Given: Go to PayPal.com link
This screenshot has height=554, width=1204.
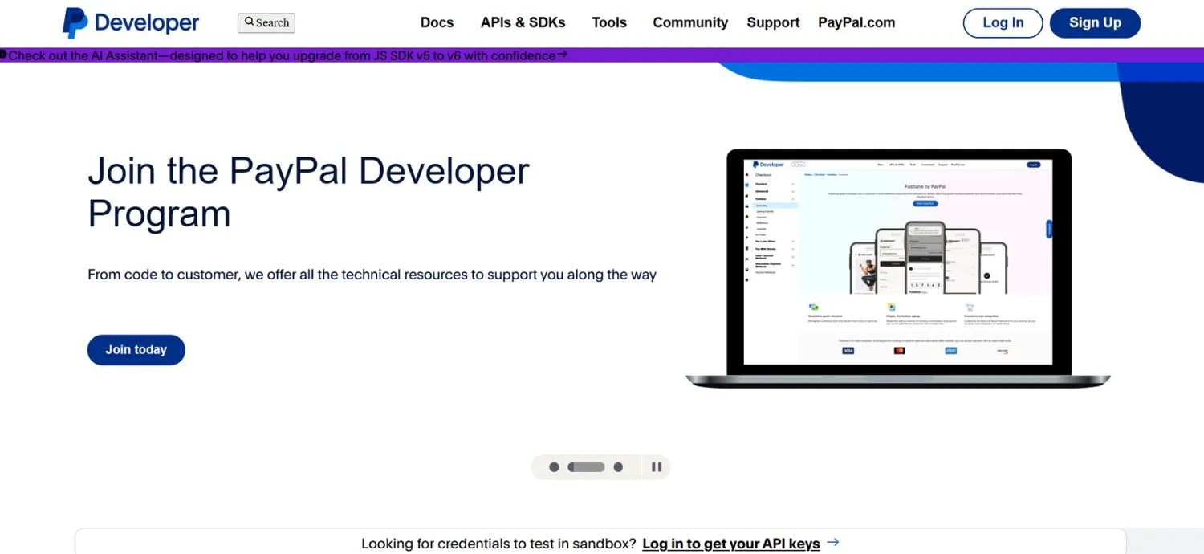Looking at the screenshot, I should click(856, 22).
